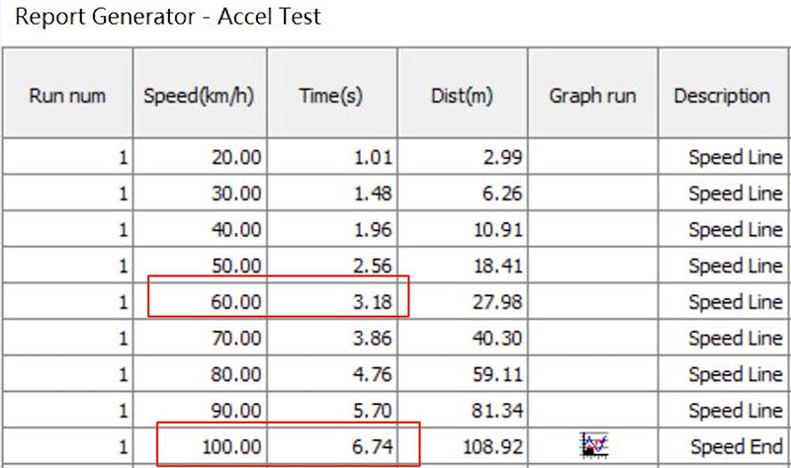This screenshot has height=468, width=791.
Task: Select the highlighted 60.00 speed cell
Action: click(200, 301)
